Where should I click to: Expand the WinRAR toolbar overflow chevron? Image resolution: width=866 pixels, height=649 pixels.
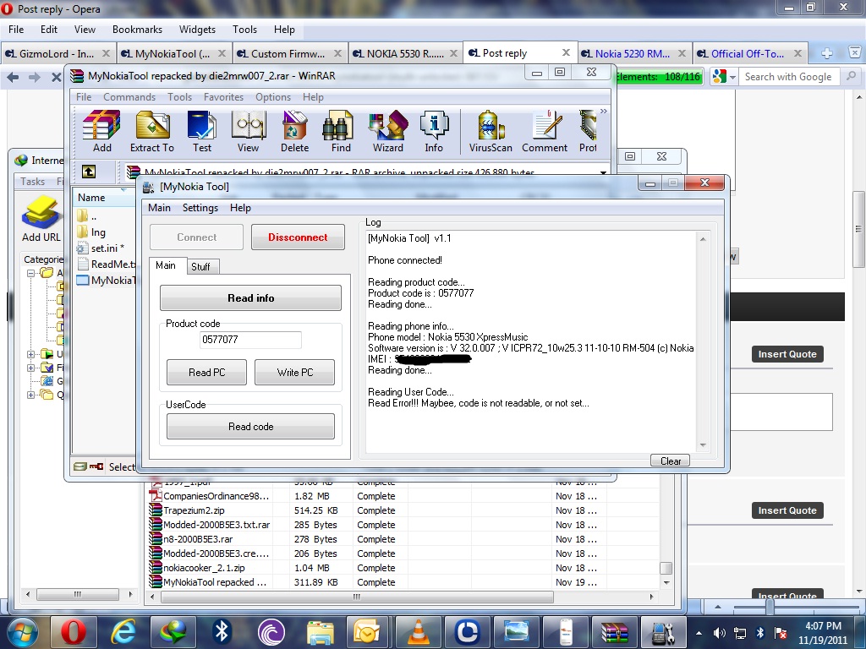604,112
